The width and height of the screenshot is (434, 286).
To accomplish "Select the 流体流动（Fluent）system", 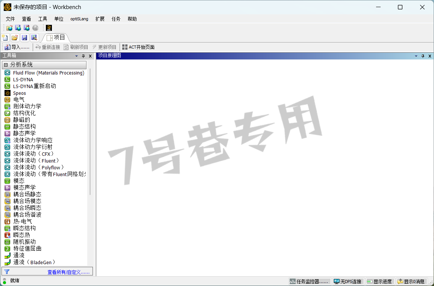I will pos(32,161).
